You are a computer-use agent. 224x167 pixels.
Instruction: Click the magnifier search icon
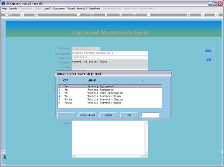pos(36,15)
